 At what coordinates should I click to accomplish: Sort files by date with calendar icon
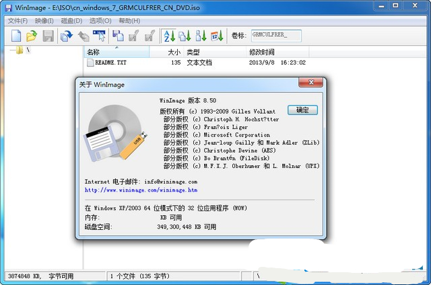pyautogui.click(x=217, y=36)
